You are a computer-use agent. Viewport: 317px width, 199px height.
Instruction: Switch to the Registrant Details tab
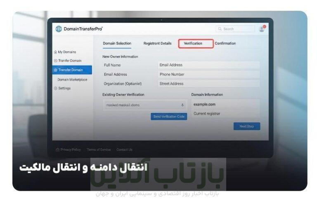click(x=157, y=43)
